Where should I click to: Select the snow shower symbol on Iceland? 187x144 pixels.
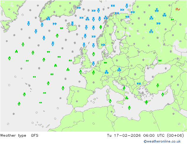[x=72, y=24]
